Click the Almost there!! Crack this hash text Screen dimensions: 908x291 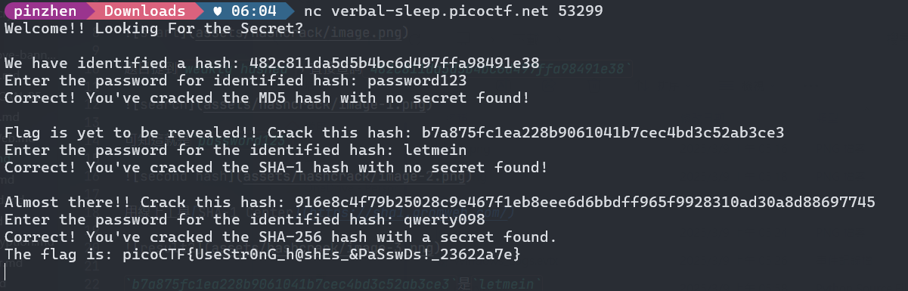coord(144,202)
